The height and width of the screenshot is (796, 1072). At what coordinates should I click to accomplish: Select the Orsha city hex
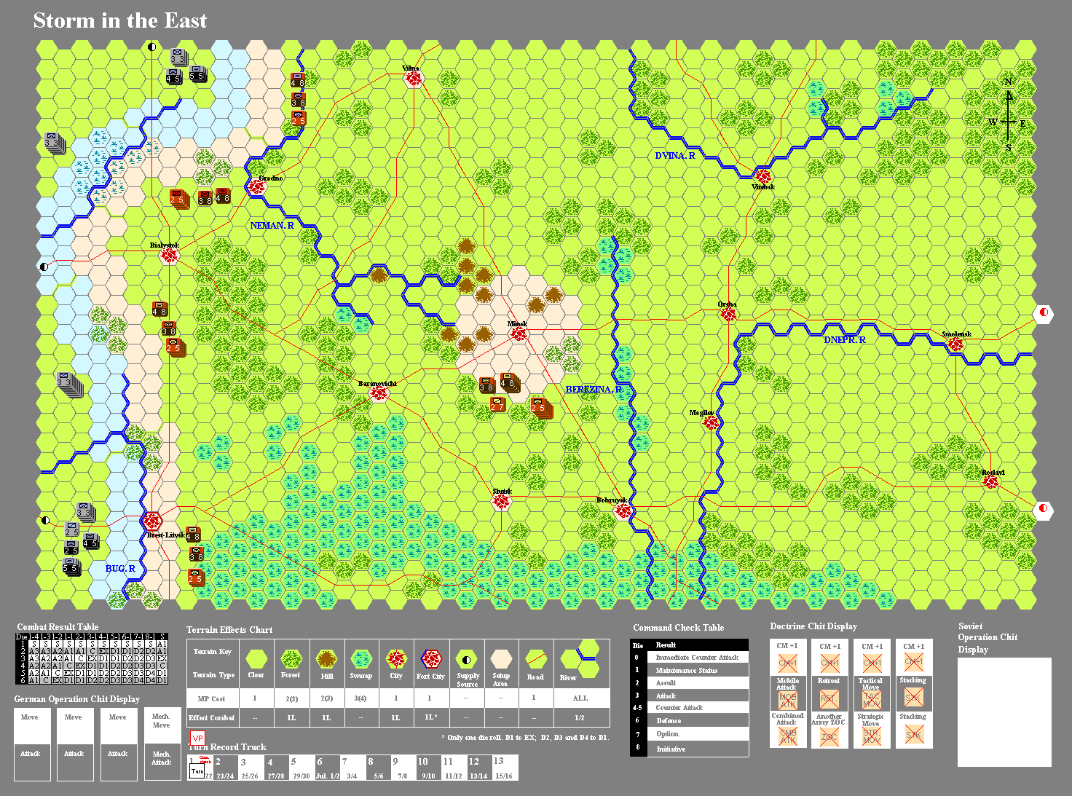pyautogui.click(x=728, y=314)
